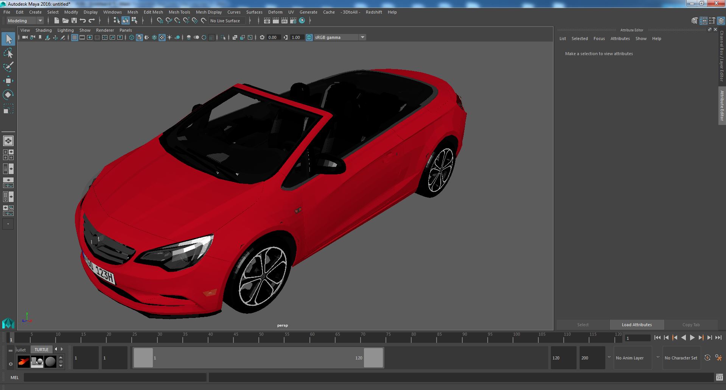
Task: Open the Redshift menu
Action: click(x=374, y=12)
